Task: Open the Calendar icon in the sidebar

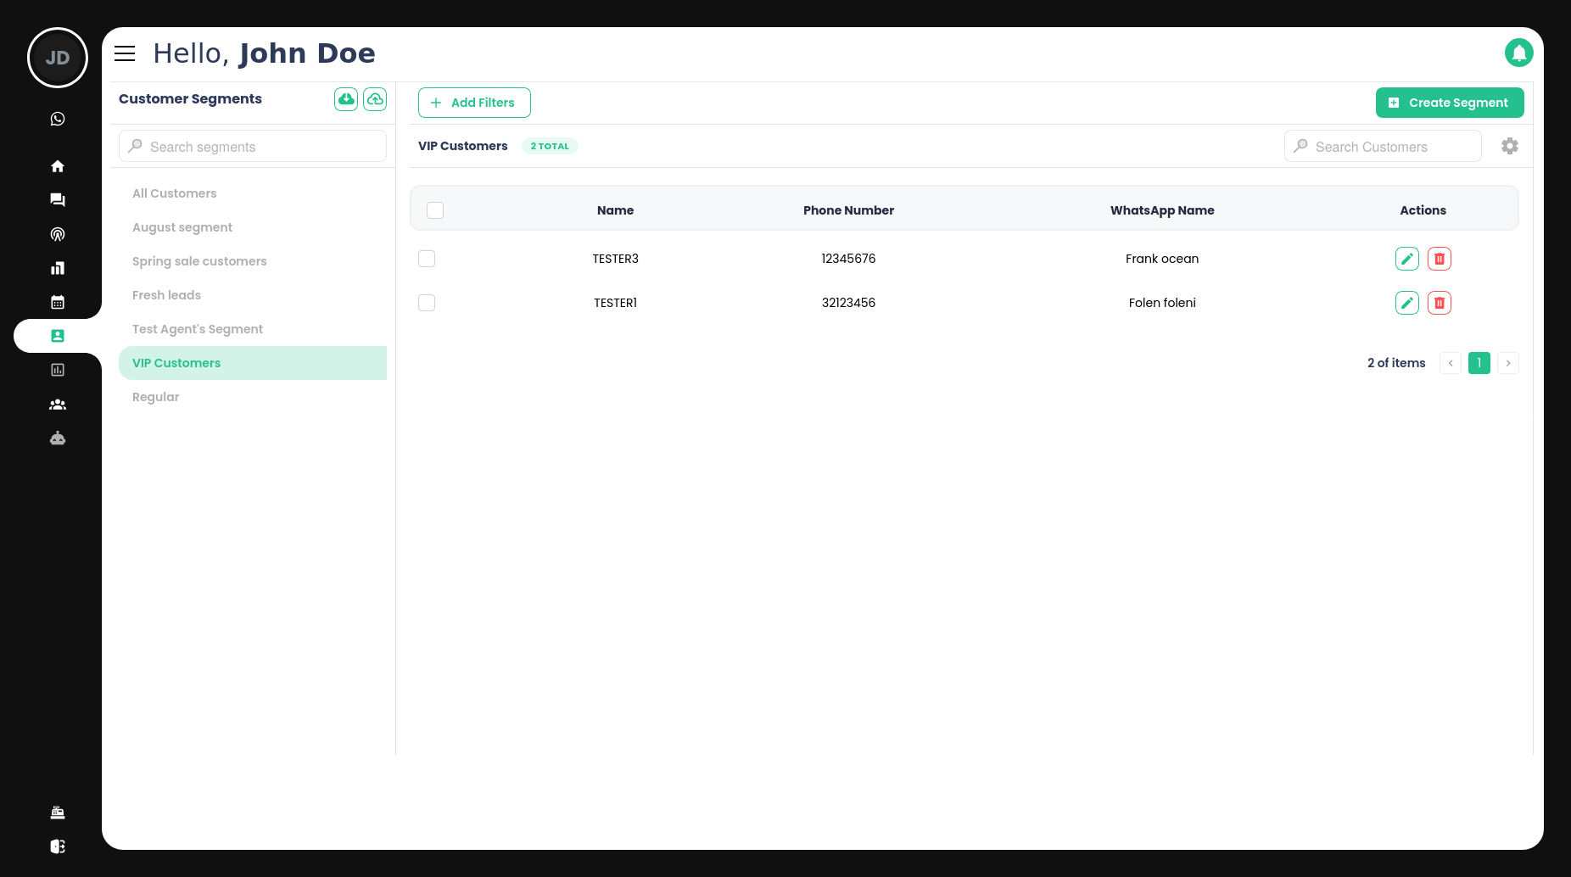Action: pos(57,302)
